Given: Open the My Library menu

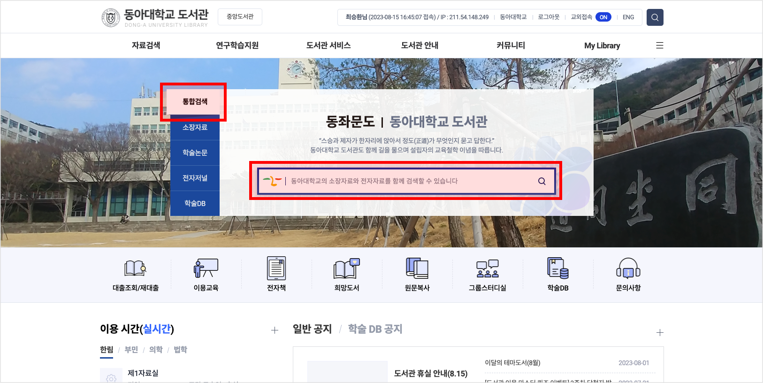Looking at the screenshot, I should point(602,46).
